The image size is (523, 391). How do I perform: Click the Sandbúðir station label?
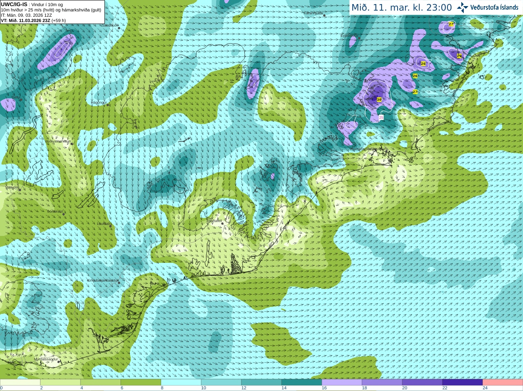pos(110,25)
